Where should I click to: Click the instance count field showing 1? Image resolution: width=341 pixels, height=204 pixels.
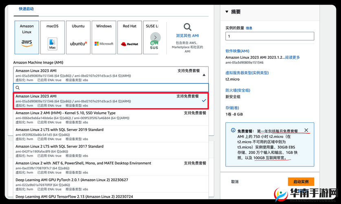point(270,36)
